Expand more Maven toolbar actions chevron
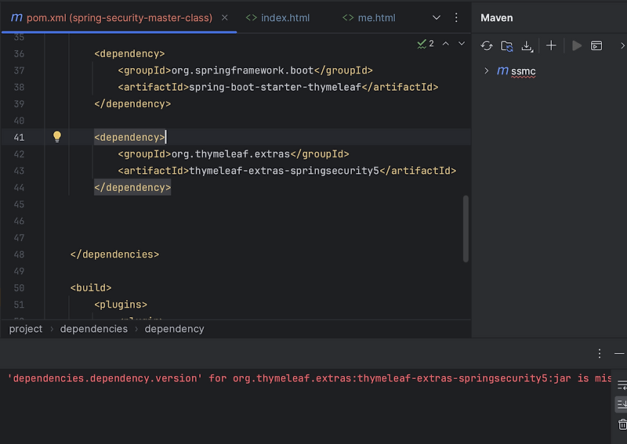The height and width of the screenshot is (444, 627). 622,45
